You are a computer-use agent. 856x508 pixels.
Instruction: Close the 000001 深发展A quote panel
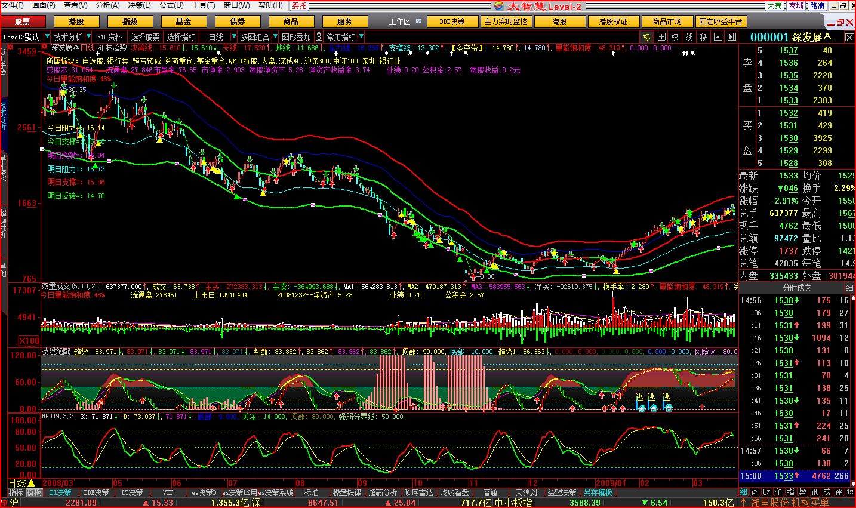(849, 37)
